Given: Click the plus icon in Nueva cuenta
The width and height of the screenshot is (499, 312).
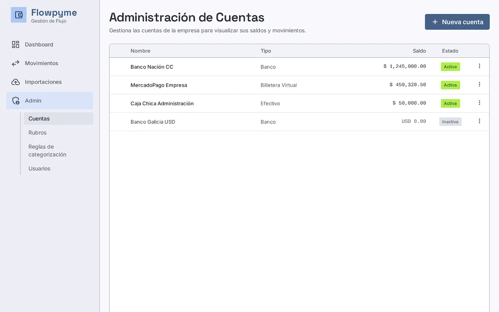Looking at the screenshot, I should 435,22.
